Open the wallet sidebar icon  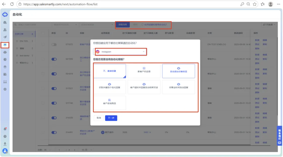(x=5, y=74)
